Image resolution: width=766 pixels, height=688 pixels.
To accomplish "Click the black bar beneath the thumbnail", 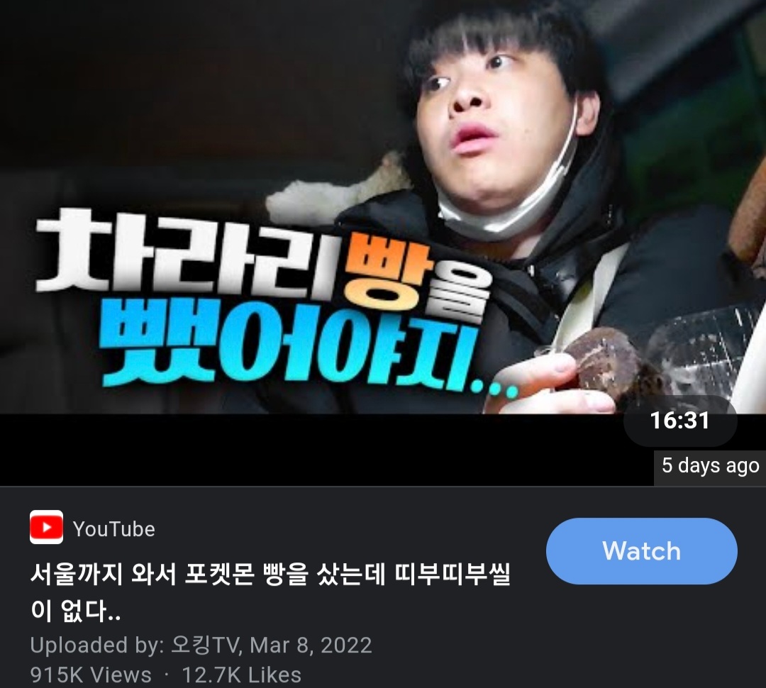I will tap(313, 450).
